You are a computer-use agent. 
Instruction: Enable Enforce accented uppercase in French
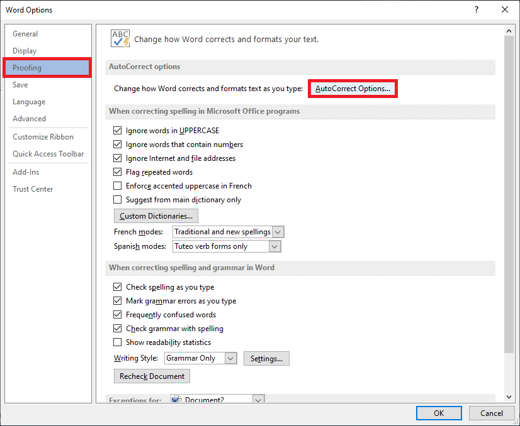(x=117, y=186)
